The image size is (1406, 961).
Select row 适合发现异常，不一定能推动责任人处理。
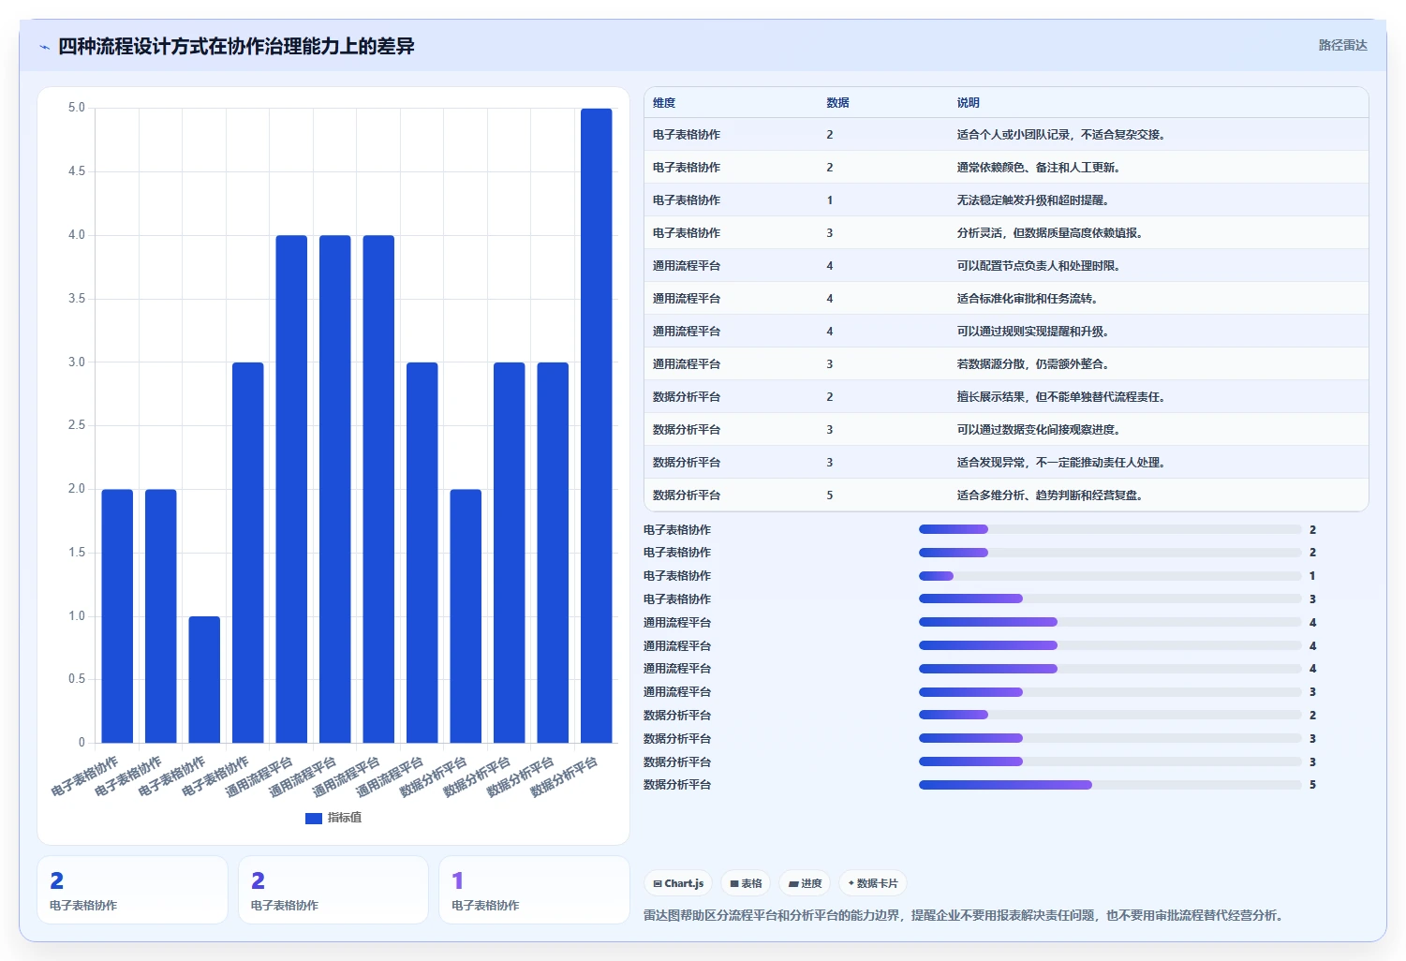(1006, 463)
